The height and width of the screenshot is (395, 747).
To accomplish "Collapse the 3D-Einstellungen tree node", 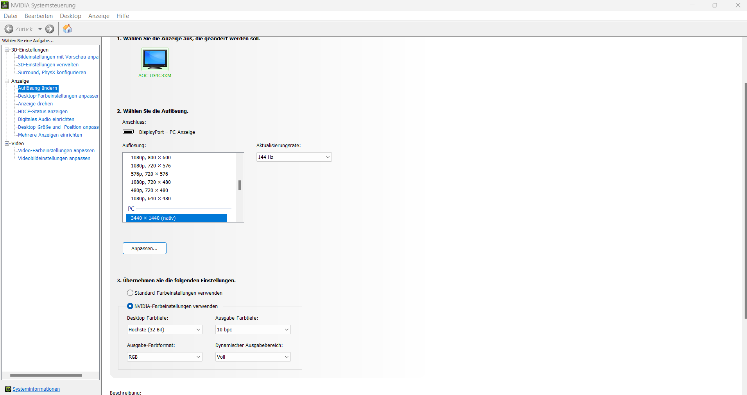I will click(x=7, y=50).
